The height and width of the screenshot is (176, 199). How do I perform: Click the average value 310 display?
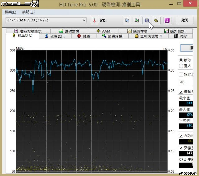pyautogui.click(x=186, y=126)
